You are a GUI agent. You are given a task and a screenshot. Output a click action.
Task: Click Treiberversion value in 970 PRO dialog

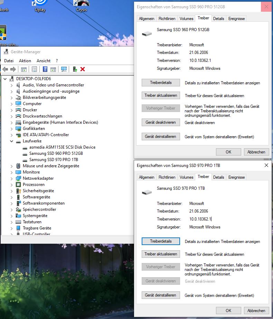(x=200, y=219)
